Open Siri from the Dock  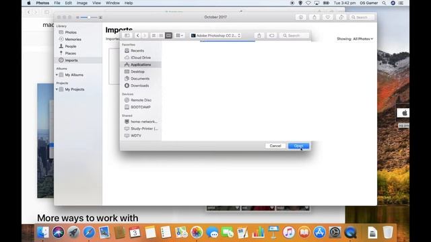point(59,233)
